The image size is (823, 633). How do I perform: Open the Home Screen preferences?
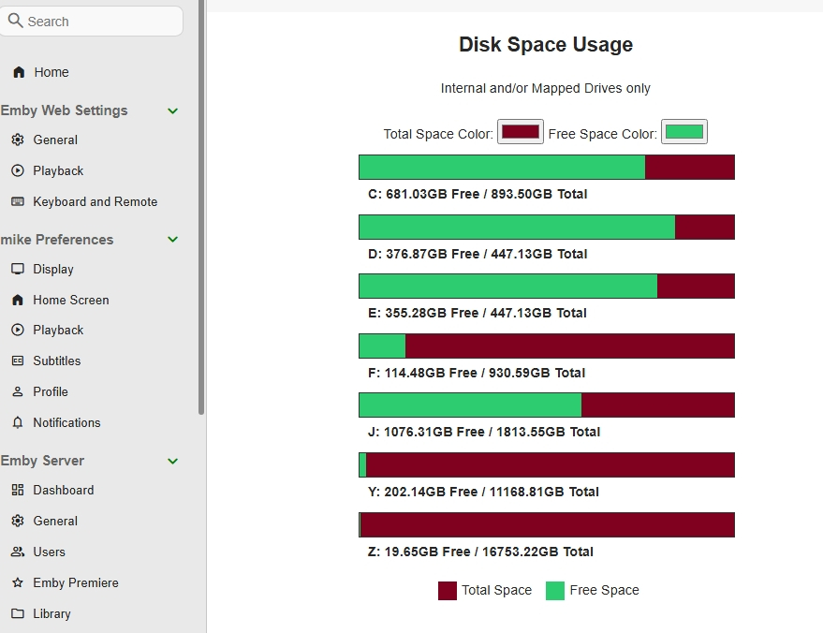tap(70, 300)
